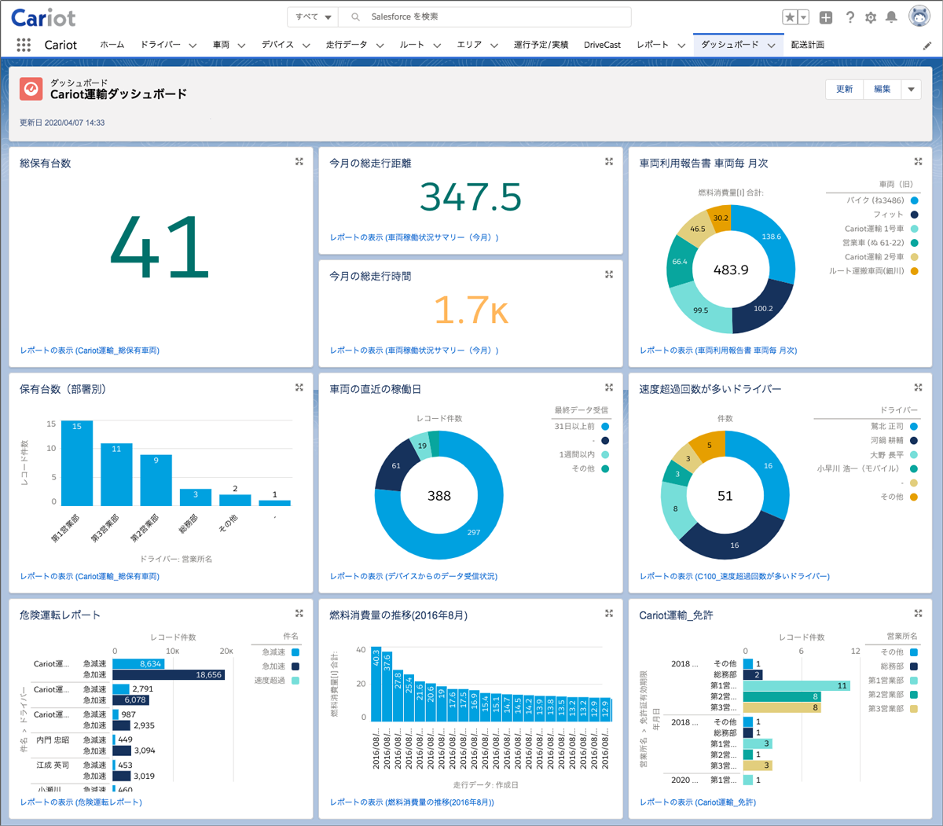Click the user avatar profile icon
This screenshot has height=826, width=943.
pyautogui.click(x=919, y=17)
